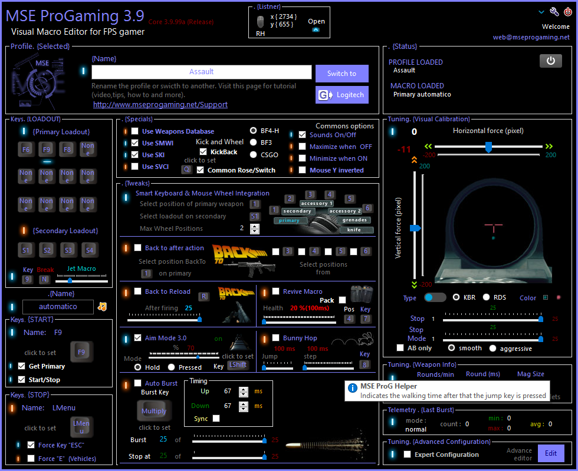The width and height of the screenshot is (578, 471).
Task: Click the Horizontal force slider handle
Action: 488,147
